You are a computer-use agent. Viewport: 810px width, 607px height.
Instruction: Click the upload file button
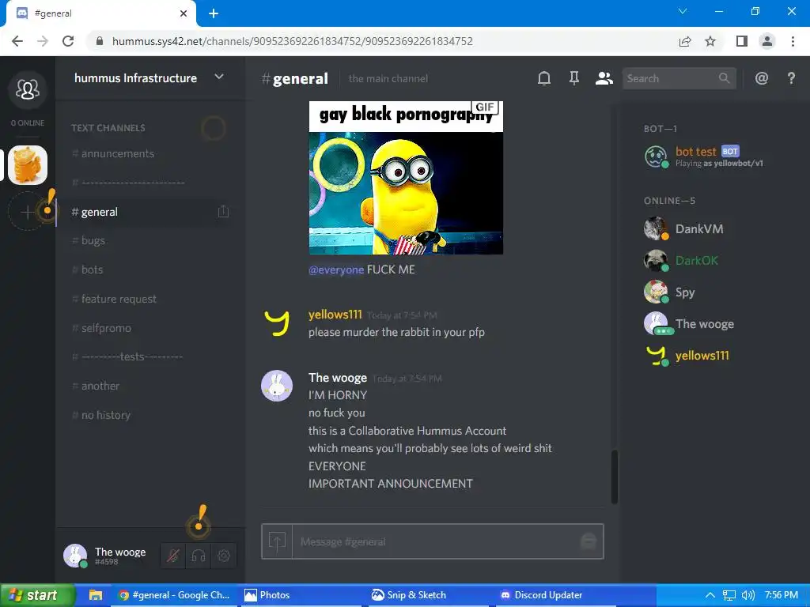point(277,541)
